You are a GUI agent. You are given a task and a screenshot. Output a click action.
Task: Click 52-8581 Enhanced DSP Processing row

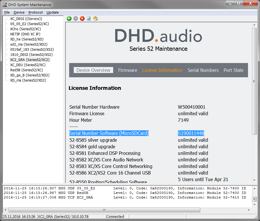pos(139,153)
